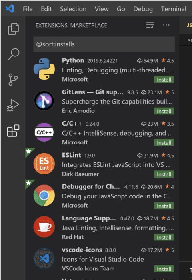This screenshot has height=280, width=192.
Task: Click the C/C++ extension logo
Action: click(x=44, y=132)
